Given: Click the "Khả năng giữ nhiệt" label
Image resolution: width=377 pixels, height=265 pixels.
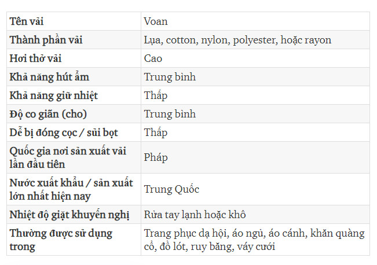Looking at the screenshot, I should tap(54, 95).
